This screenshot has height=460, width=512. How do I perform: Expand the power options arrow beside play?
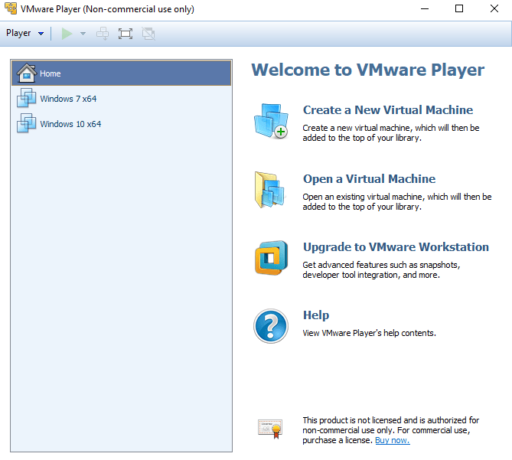[x=83, y=34]
